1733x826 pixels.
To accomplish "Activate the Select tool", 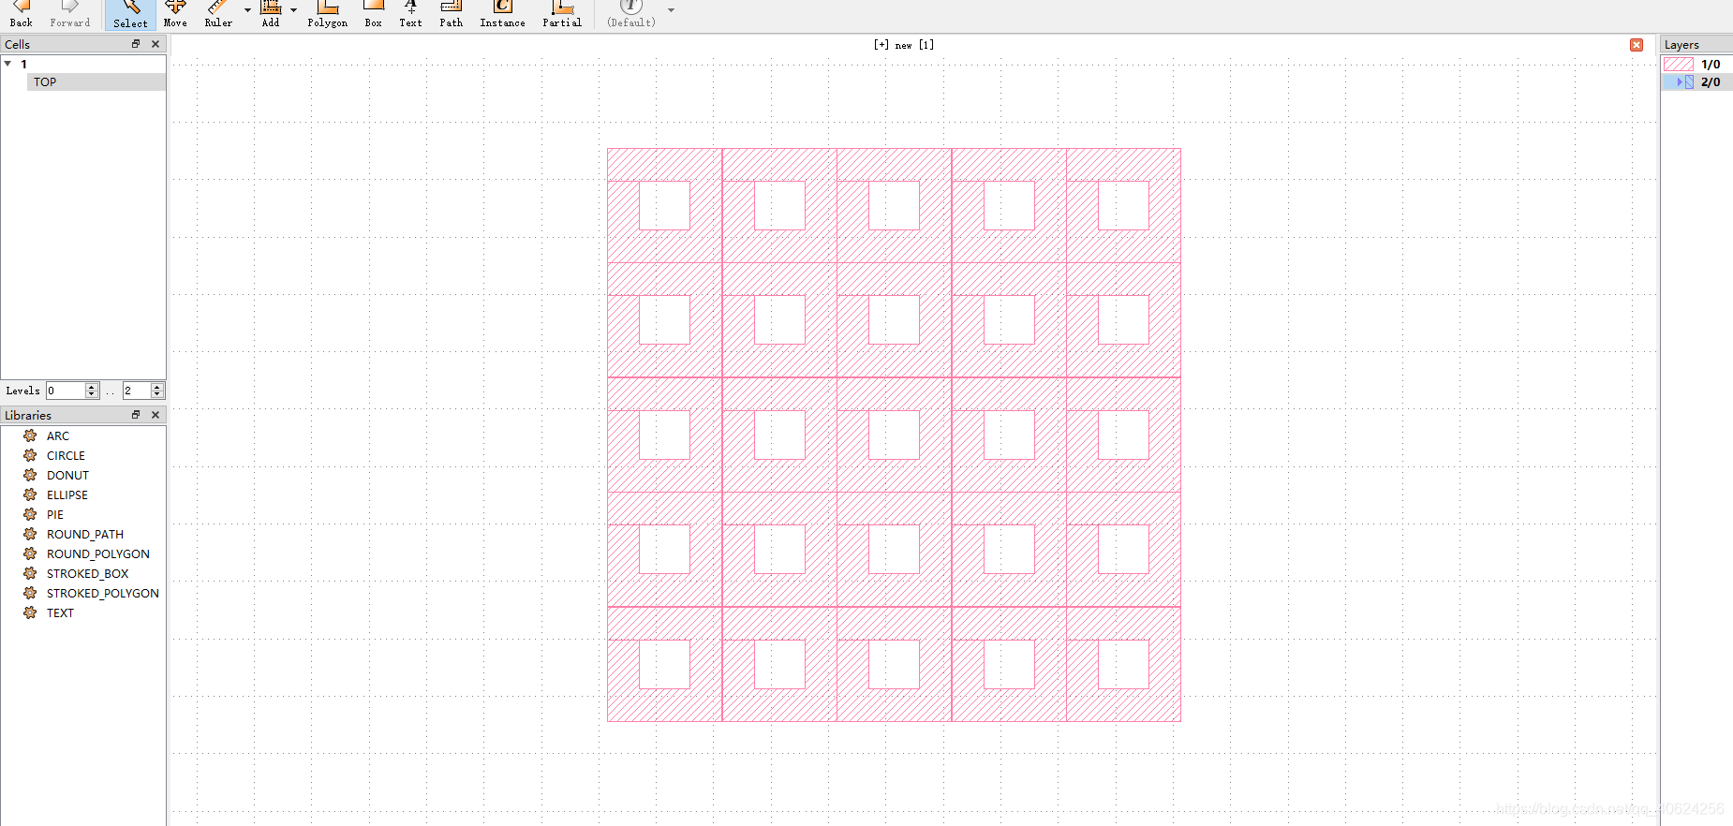I will (130, 14).
